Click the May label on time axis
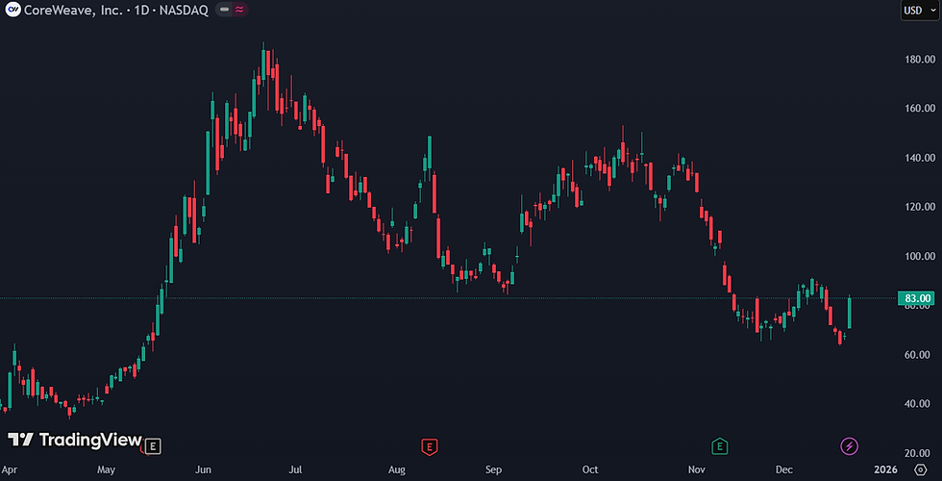Viewport: 942px width, 481px height. [x=106, y=469]
